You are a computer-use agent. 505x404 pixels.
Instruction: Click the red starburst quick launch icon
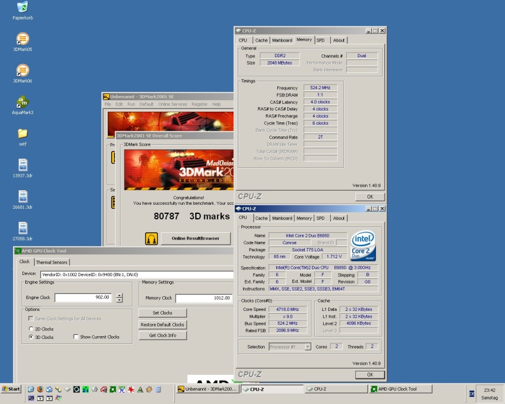[131, 389]
